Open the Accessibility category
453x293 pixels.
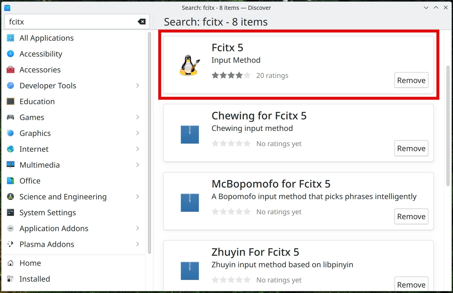(74, 54)
